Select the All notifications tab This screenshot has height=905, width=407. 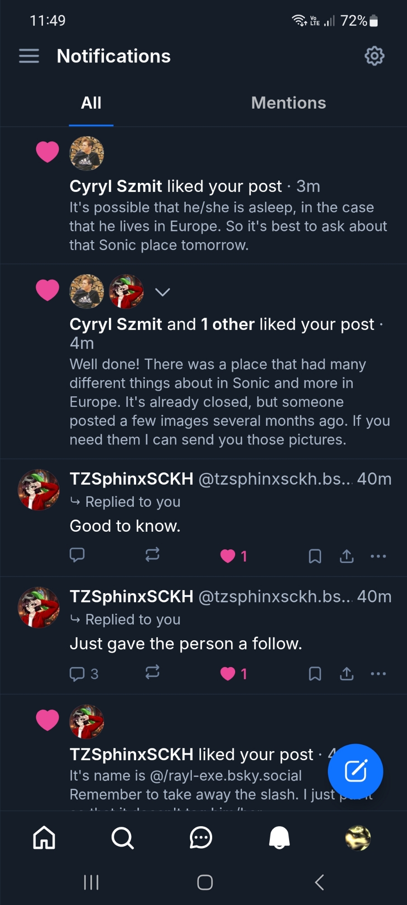click(x=91, y=103)
